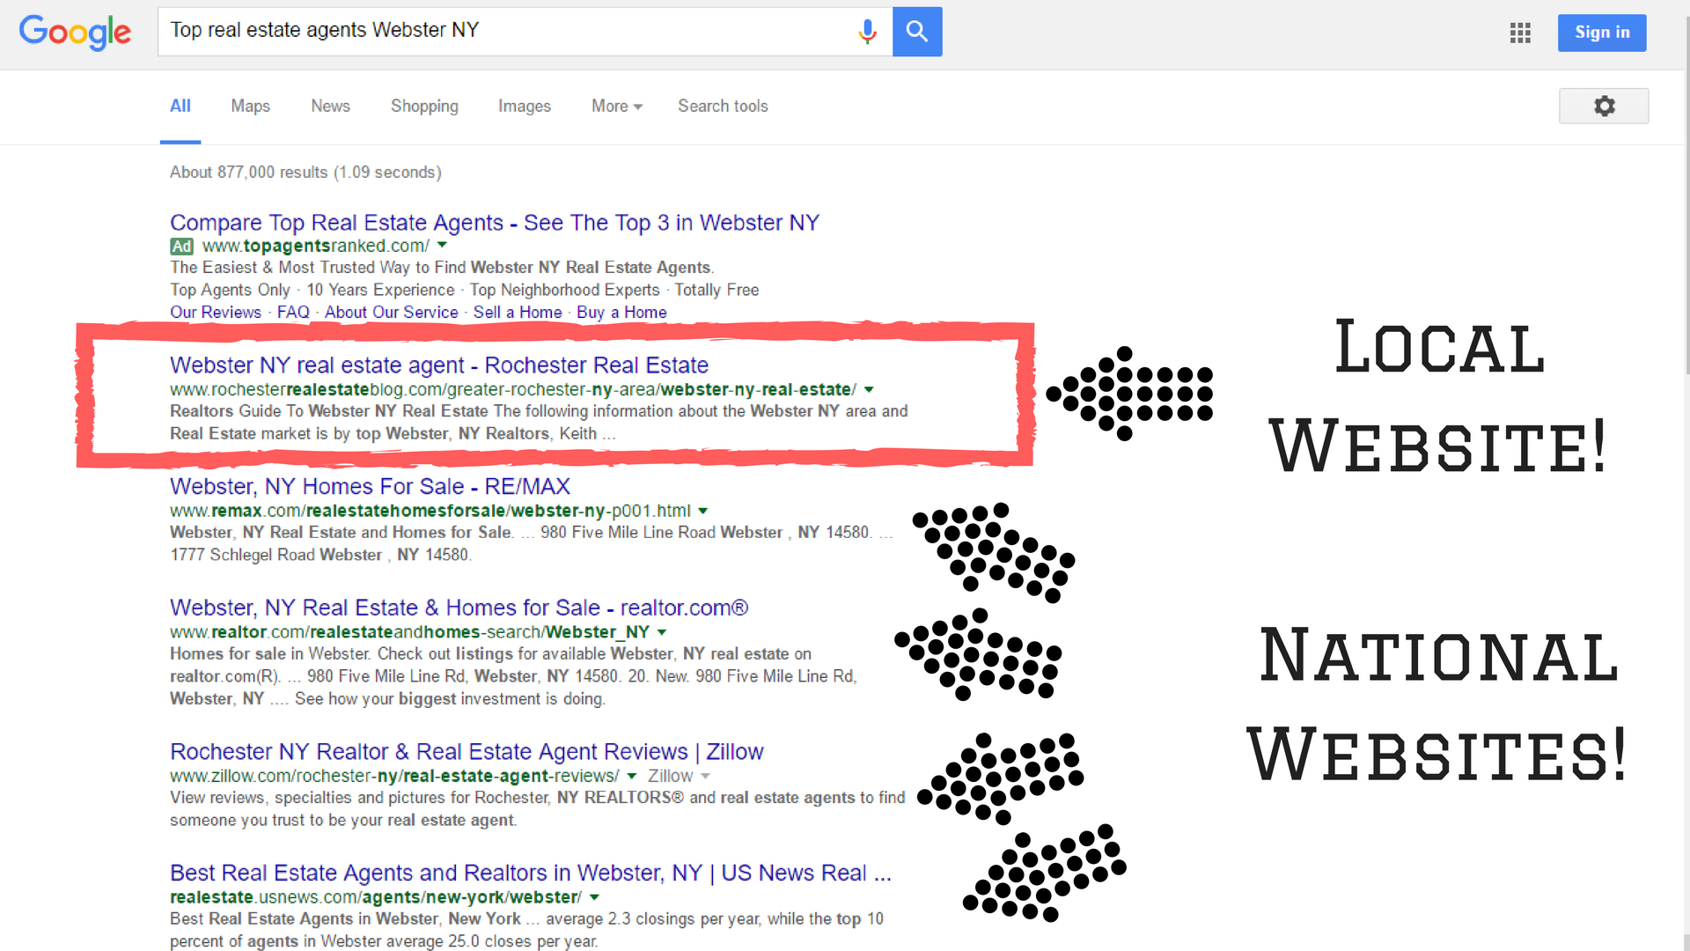Open the Sell a Home sitelink
The width and height of the screenshot is (1690, 951).
(x=518, y=313)
